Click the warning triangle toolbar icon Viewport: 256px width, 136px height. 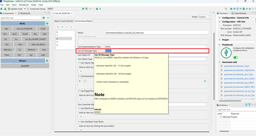pos(5,9)
